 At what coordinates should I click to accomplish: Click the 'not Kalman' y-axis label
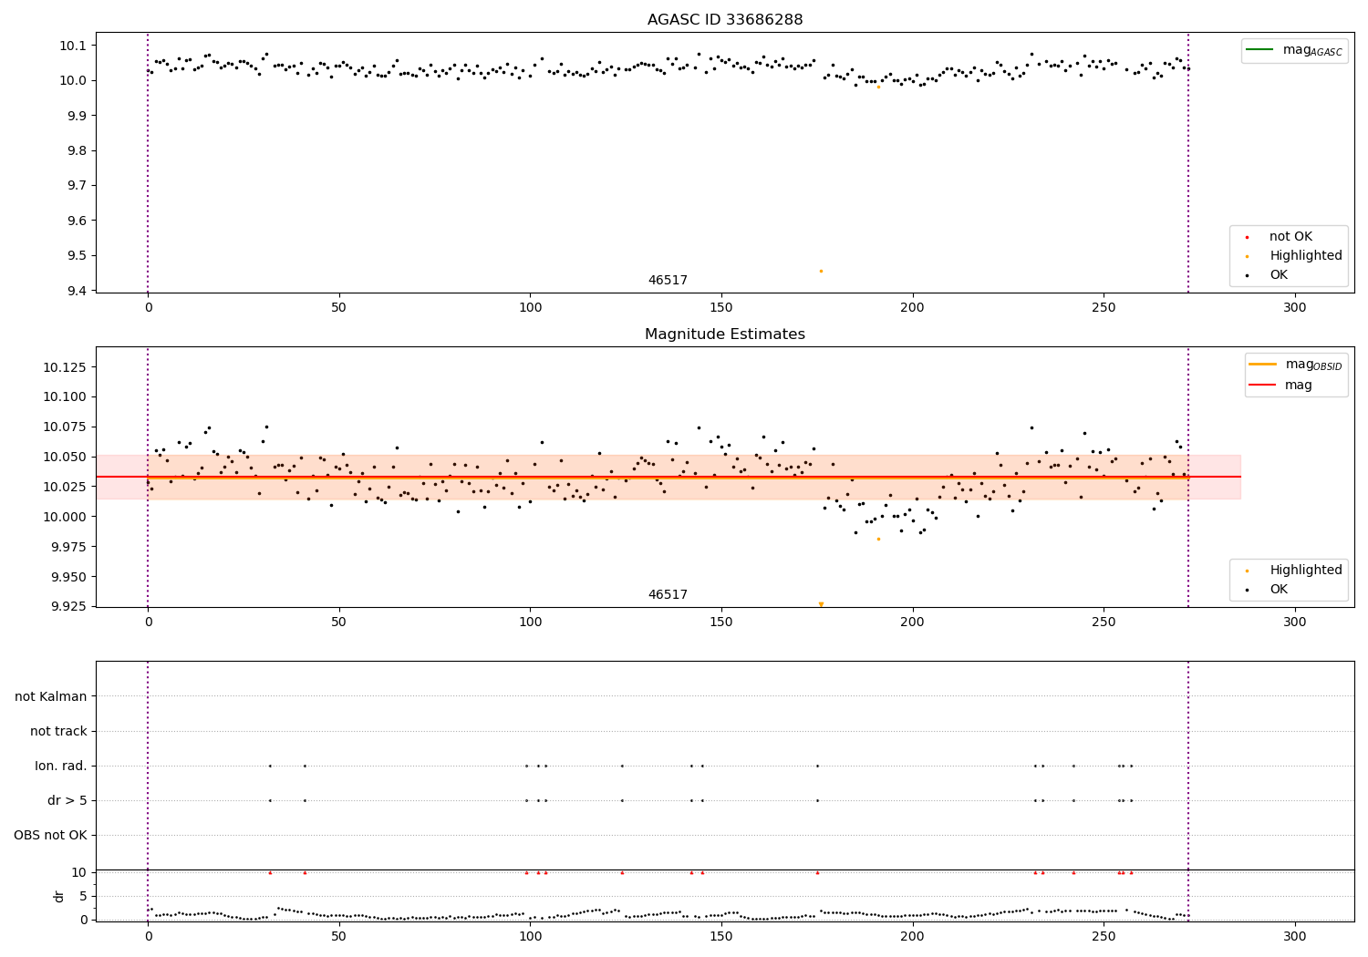coord(51,696)
